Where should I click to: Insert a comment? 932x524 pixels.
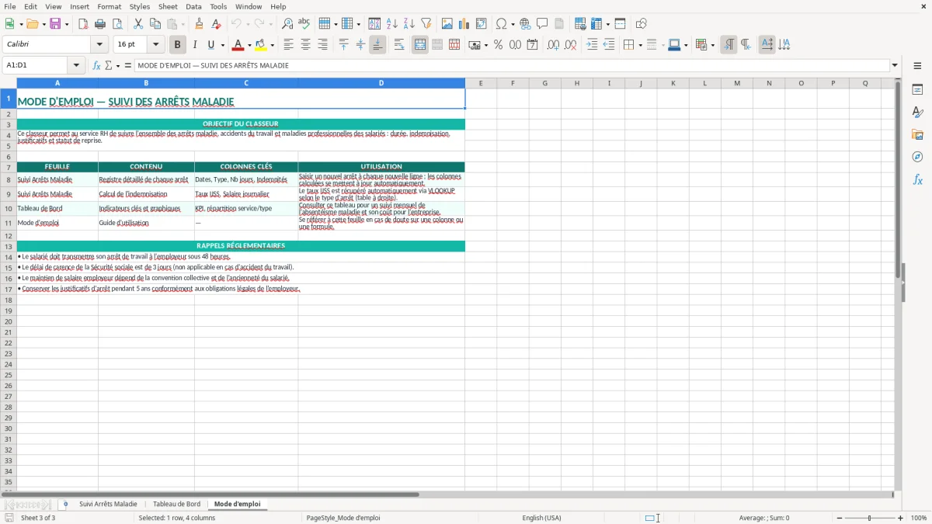542,24
